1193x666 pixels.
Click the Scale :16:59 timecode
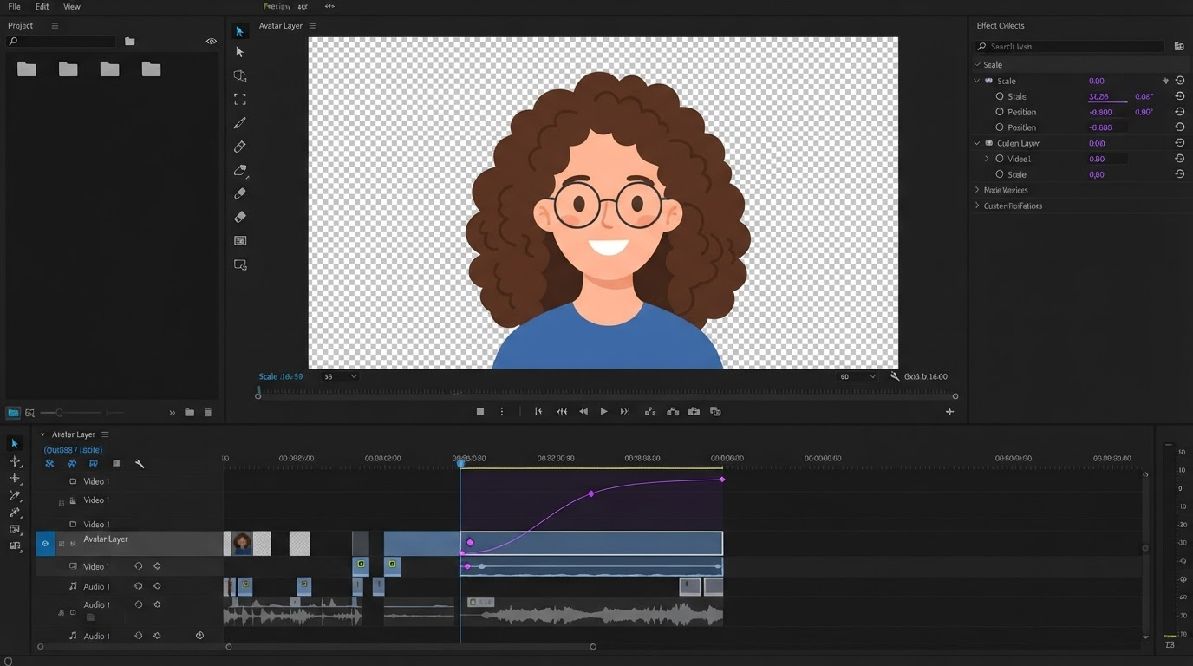(x=281, y=376)
